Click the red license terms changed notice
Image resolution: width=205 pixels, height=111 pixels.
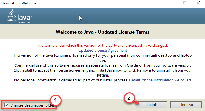coord(102,45)
